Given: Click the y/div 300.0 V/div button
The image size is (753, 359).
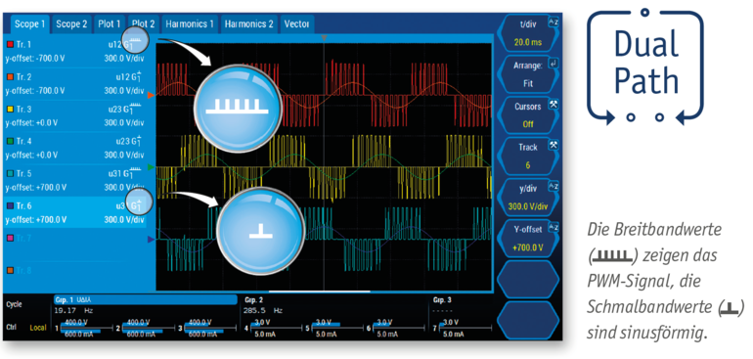Looking at the screenshot, I should 528,197.
